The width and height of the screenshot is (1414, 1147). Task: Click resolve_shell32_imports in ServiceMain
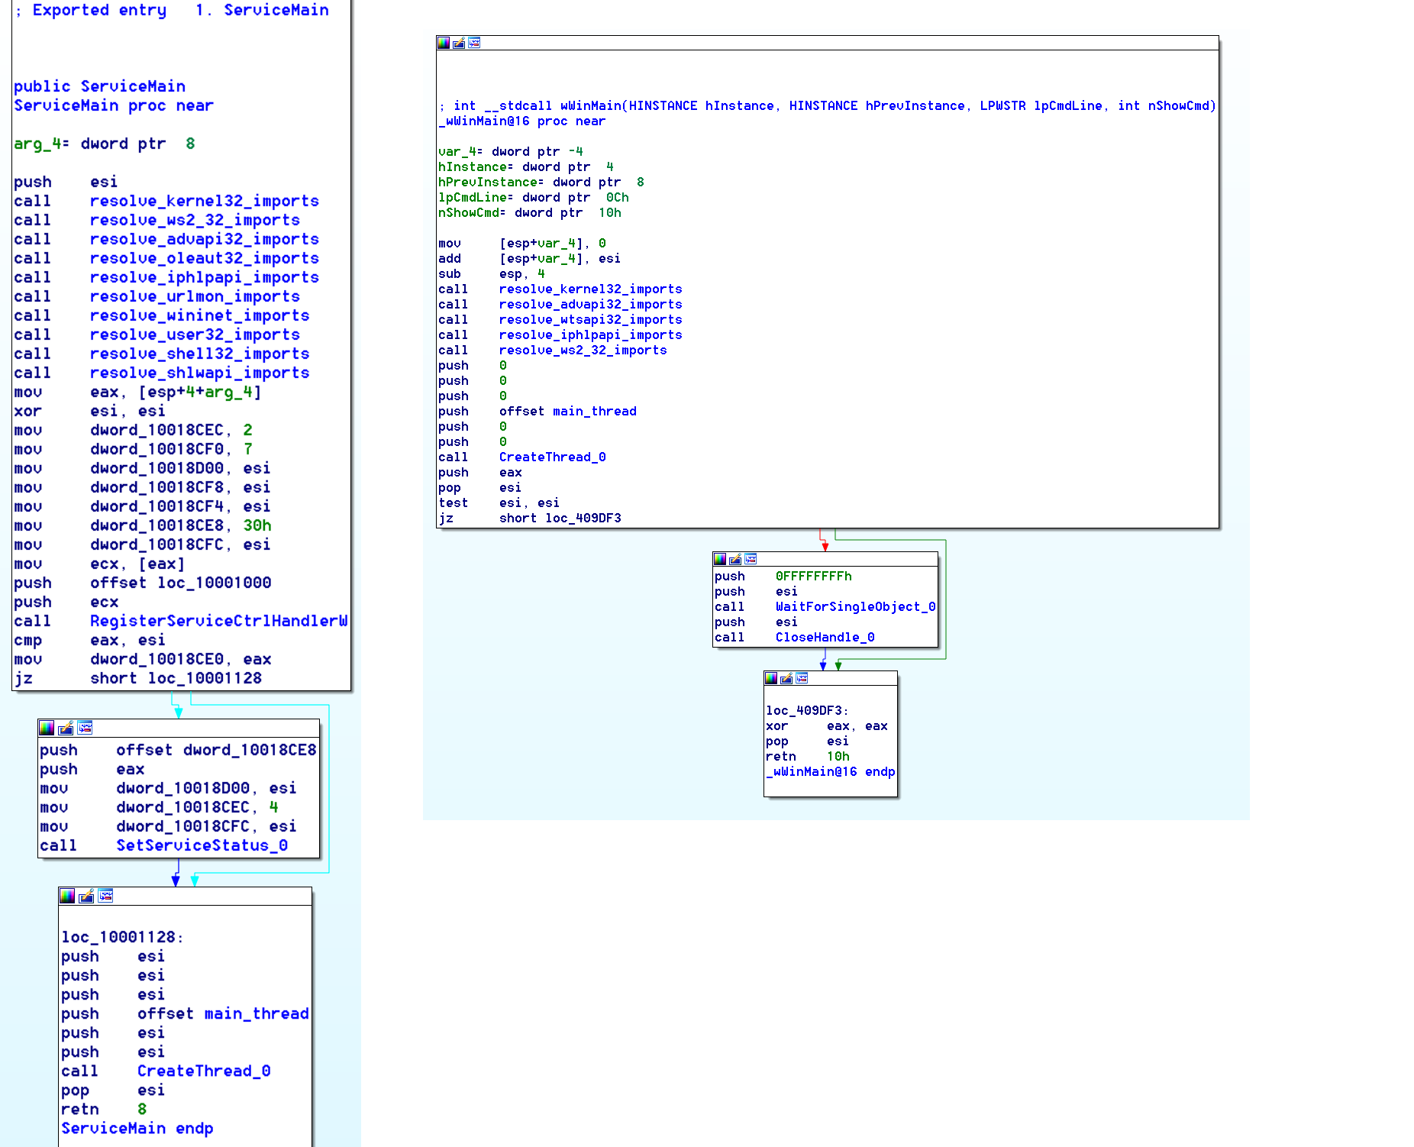200,354
